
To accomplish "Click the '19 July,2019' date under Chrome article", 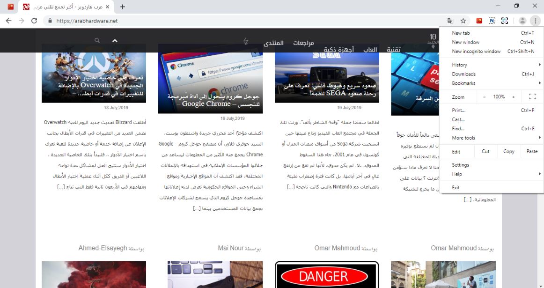I will coord(233,118).
